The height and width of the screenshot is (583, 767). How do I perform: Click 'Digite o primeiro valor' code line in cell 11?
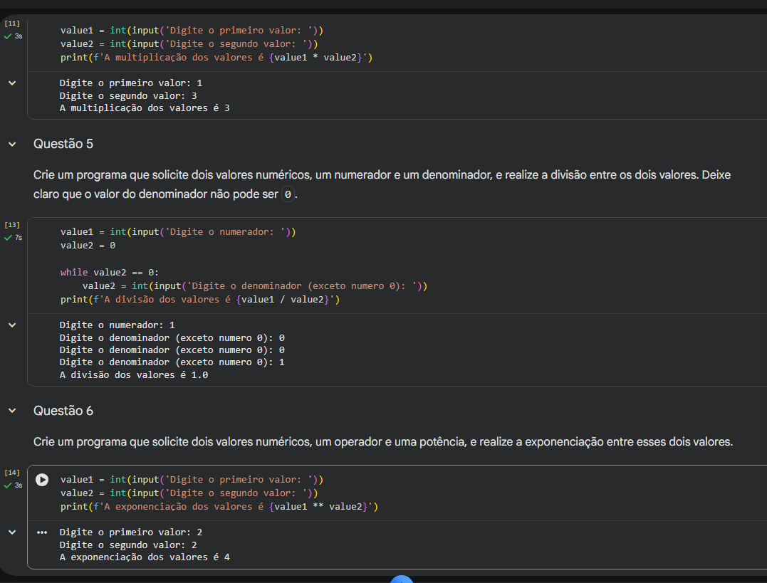[x=192, y=31]
